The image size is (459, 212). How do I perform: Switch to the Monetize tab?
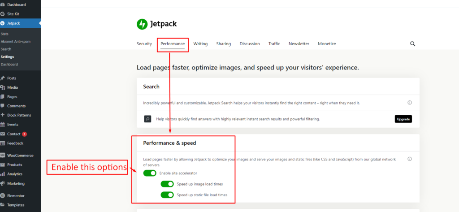pos(327,43)
